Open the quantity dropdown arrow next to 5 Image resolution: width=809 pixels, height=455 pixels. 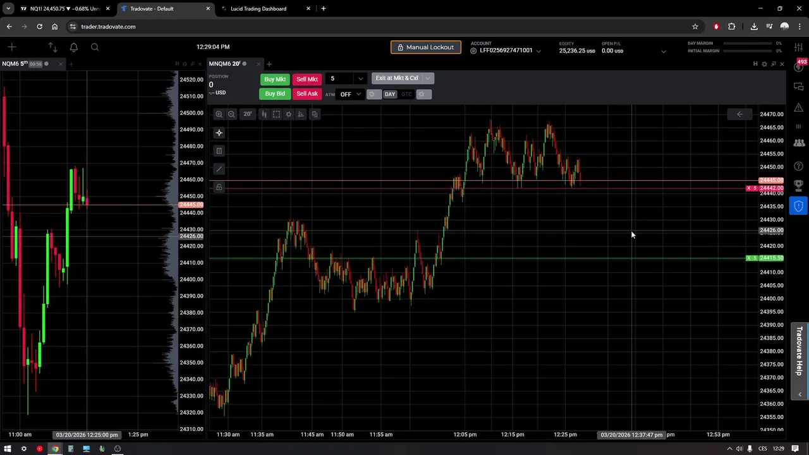point(360,79)
